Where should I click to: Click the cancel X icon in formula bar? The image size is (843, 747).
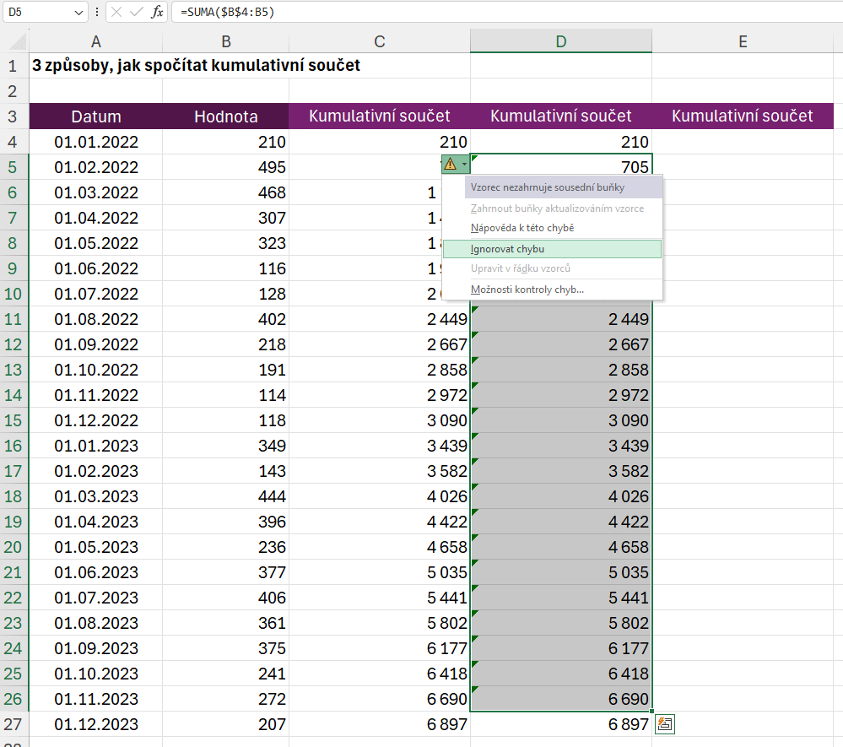[x=116, y=12]
